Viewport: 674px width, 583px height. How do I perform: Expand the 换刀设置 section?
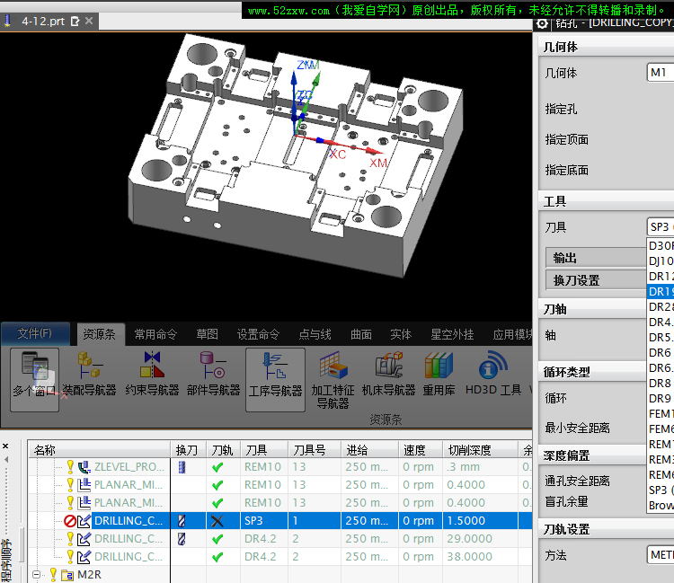point(593,280)
